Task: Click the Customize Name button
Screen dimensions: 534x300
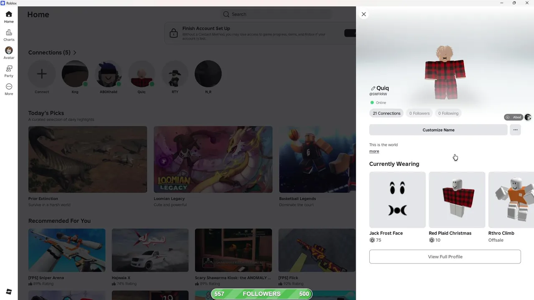Action: pos(438,130)
